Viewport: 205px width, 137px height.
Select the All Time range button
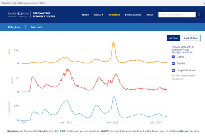174,38
